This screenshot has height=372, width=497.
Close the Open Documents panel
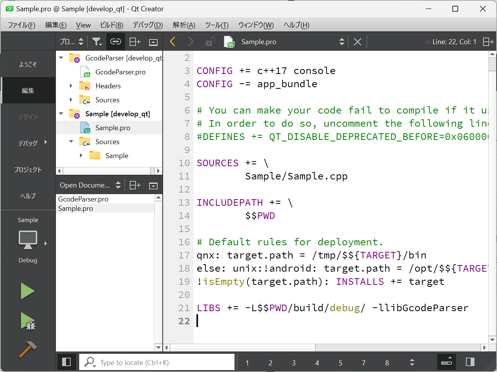[153, 186]
